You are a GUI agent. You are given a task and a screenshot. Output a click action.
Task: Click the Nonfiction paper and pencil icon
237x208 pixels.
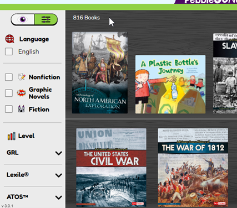click(22, 77)
